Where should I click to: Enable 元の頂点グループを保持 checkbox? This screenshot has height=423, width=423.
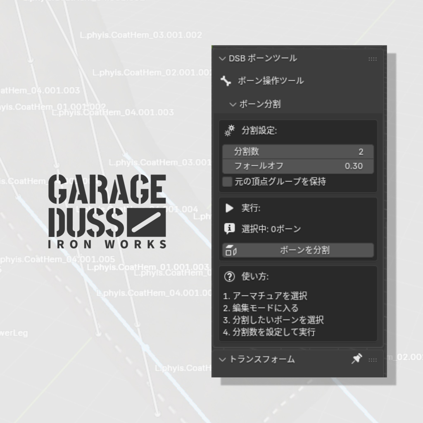click(228, 182)
